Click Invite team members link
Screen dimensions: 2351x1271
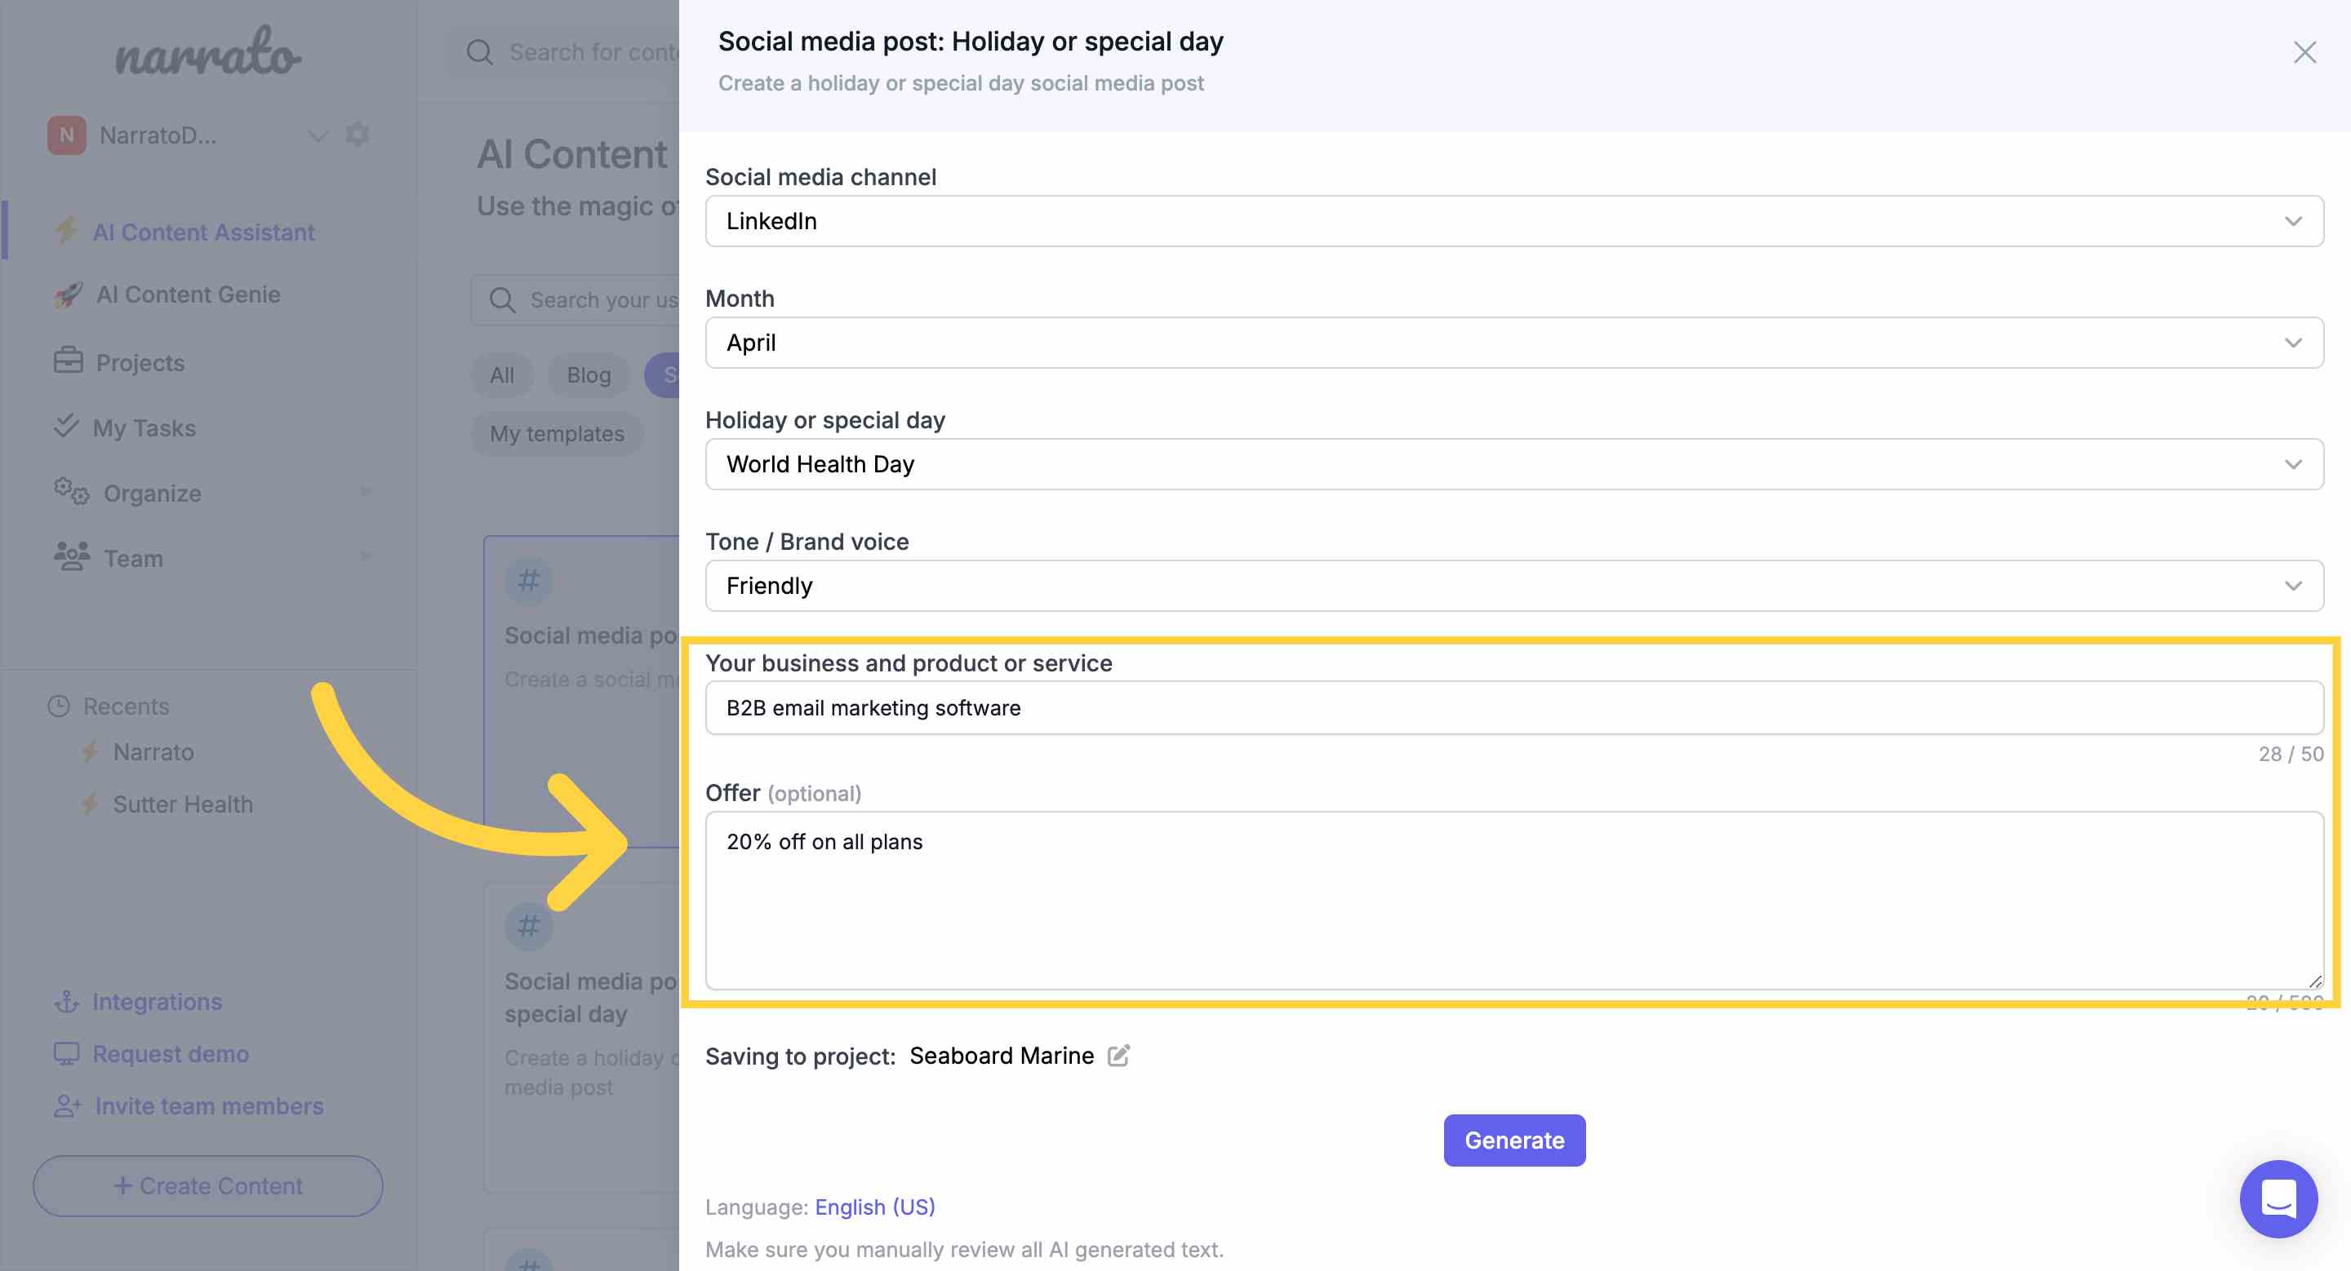click(x=209, y=1106)
